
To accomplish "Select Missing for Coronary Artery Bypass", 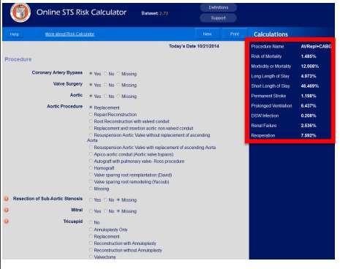I will 118,73.
